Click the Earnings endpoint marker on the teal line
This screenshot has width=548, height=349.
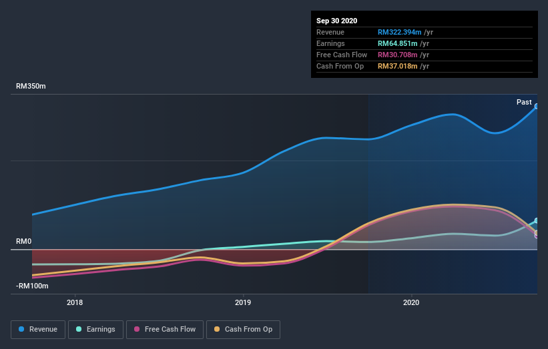(537, 220)
